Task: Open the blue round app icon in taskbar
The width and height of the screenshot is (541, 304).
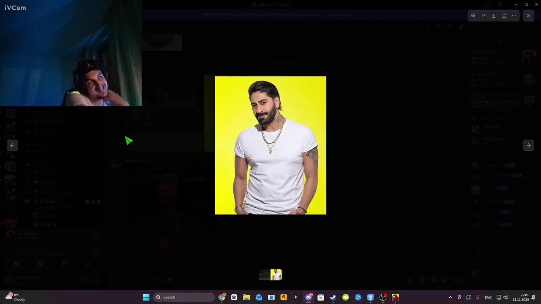Action: 358,297
